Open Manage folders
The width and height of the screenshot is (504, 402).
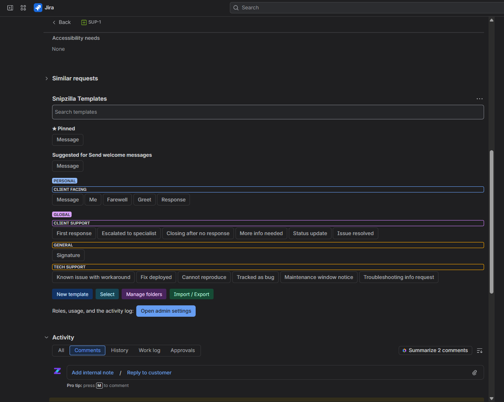(x=144, y=294)
